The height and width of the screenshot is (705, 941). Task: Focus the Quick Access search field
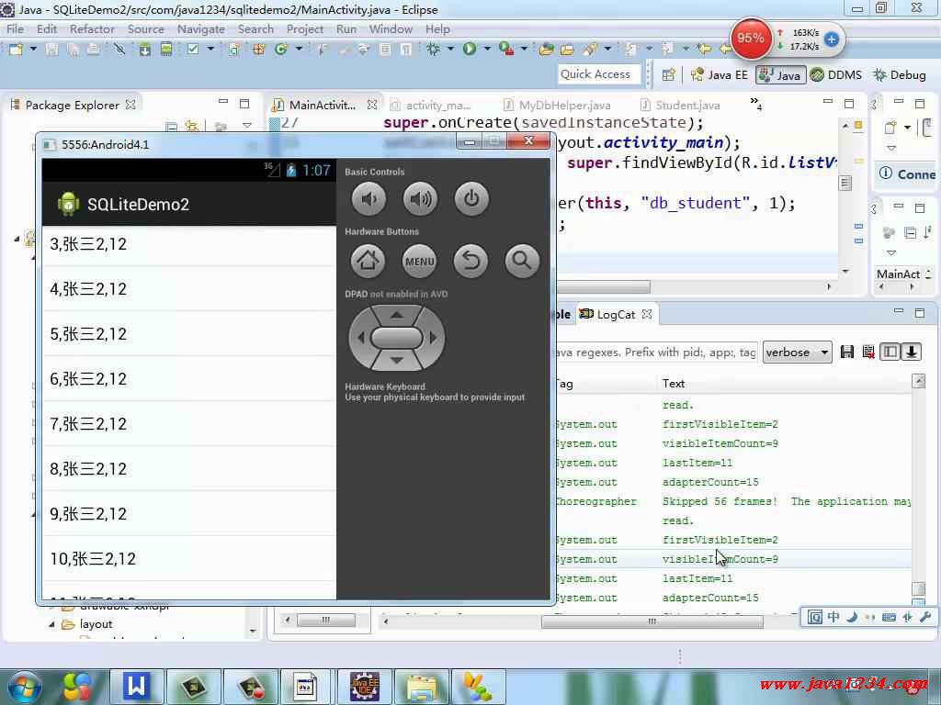pyautogui.click(x=599, y=74)
